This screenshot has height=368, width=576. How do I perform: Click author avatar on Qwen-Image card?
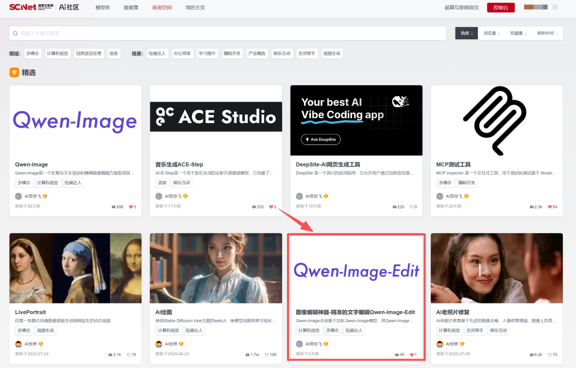18,197
